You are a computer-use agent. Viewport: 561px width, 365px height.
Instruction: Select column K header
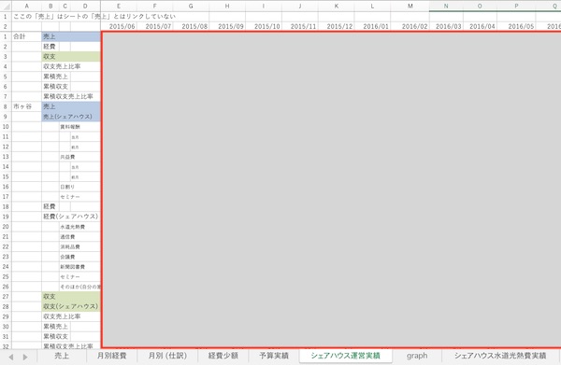[336, 7]
